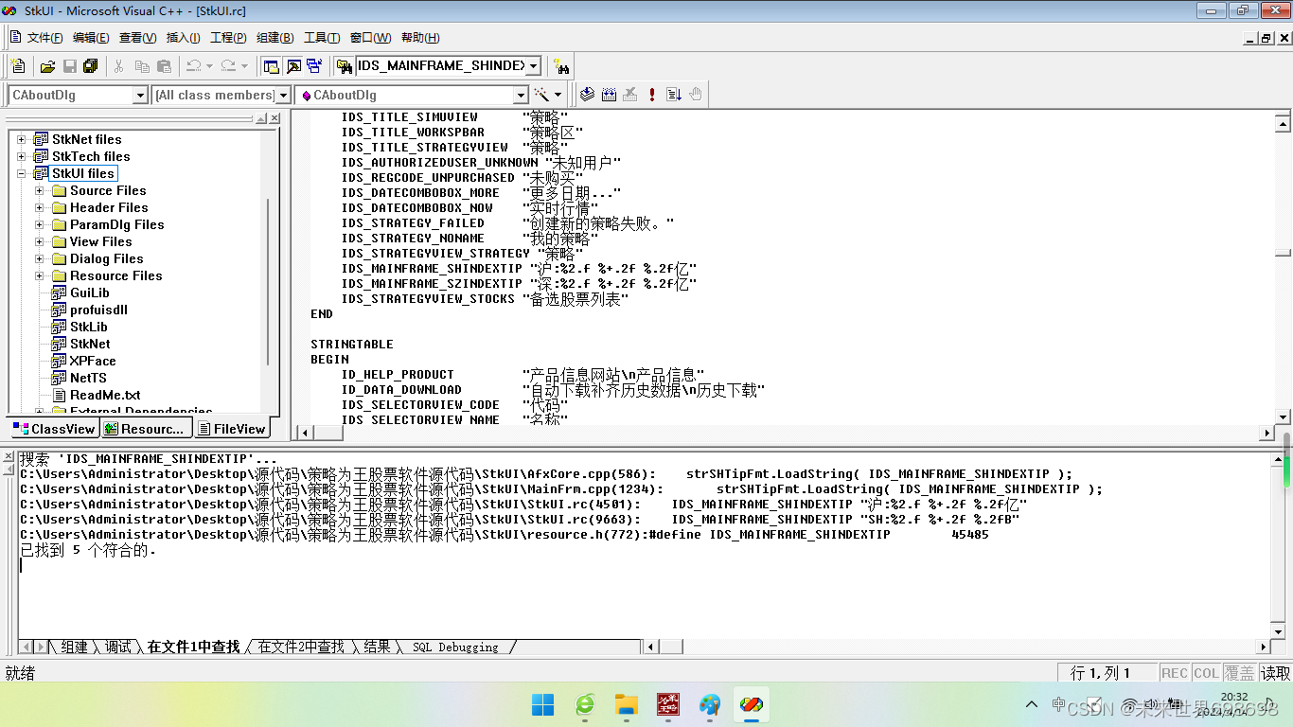Open the 查看(V) menu
Viewport: 1293px width, 727px height.
[x=137, y=38]
